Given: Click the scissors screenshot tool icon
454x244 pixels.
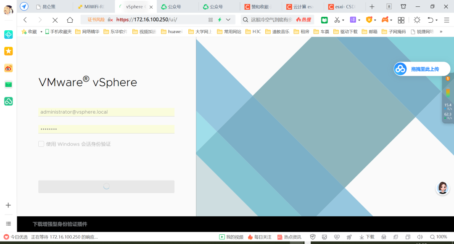Looking at the screenshot, I should (x=337, y=20).
